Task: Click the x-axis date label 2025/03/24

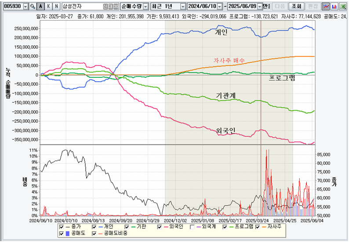Action: (x=258, y=220)
